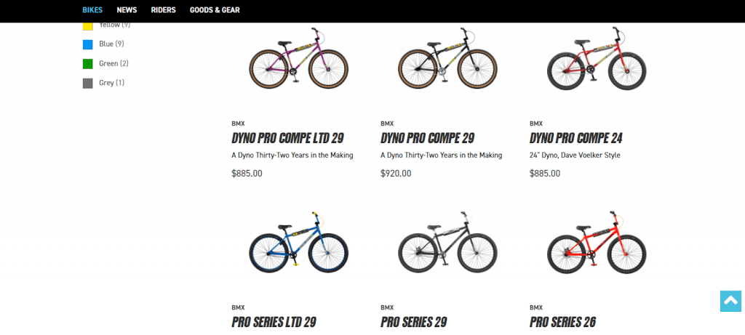Open the NEWS menu item
745x335 pixels.
(x=127, y=10)
